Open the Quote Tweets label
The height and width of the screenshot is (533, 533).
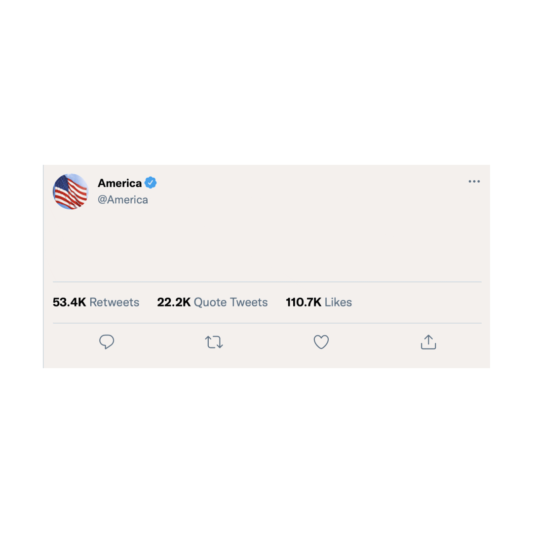[x=230, y=303]
